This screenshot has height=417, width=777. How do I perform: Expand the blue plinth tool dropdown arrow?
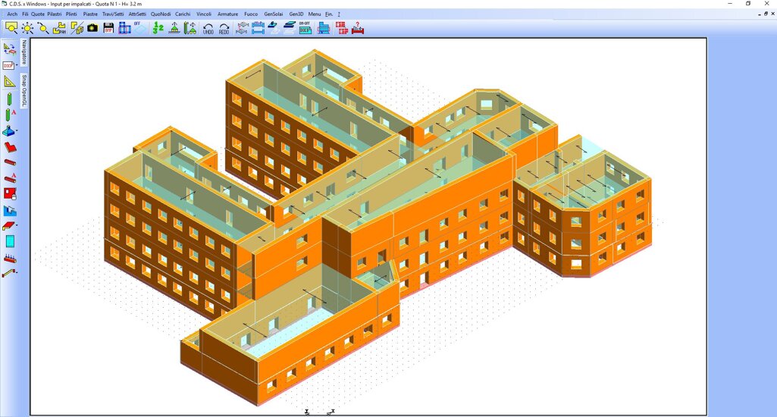point(17,131)
